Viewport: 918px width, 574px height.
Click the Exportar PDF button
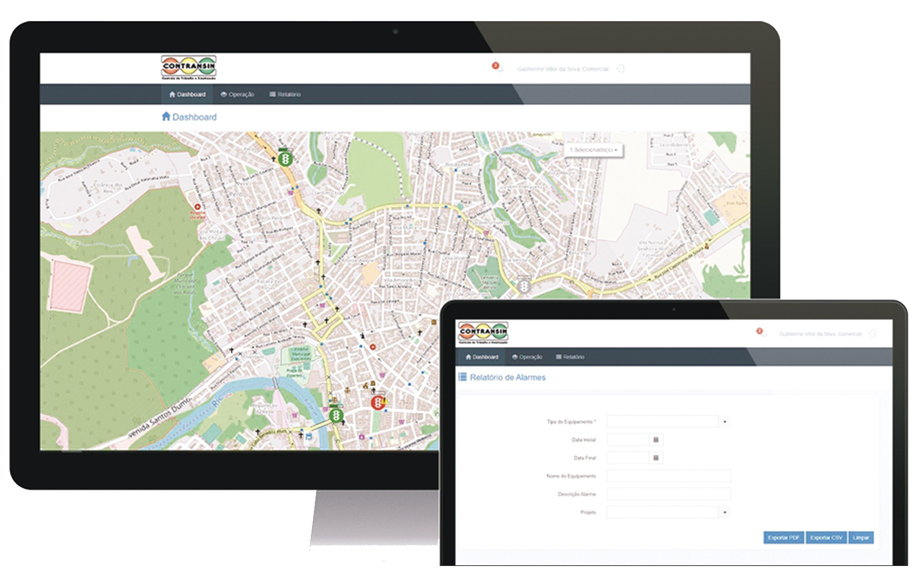click(783, 538)
